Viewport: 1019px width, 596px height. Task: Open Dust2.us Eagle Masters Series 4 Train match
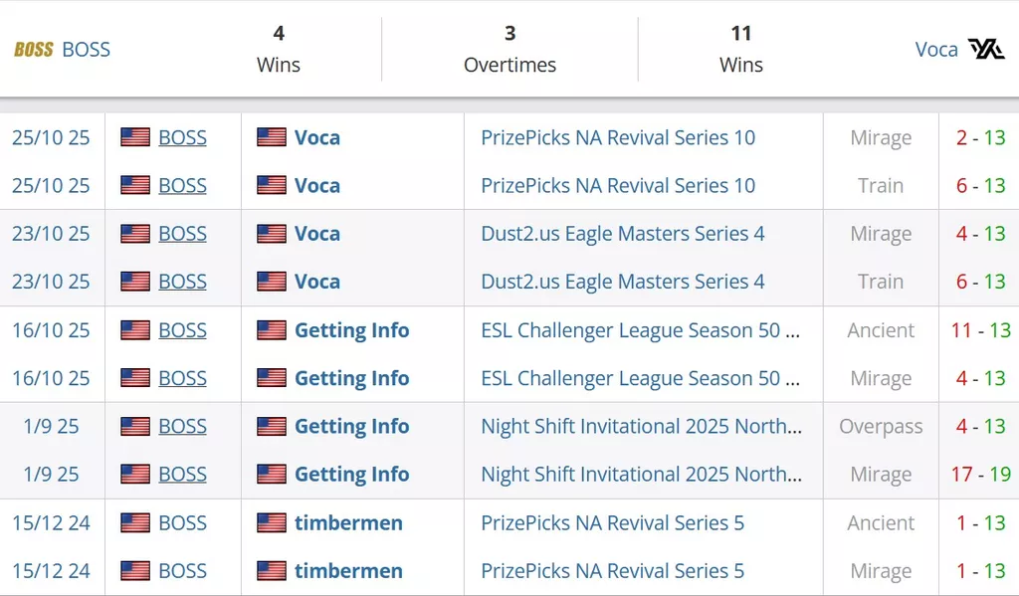click(x=623, y=282)
